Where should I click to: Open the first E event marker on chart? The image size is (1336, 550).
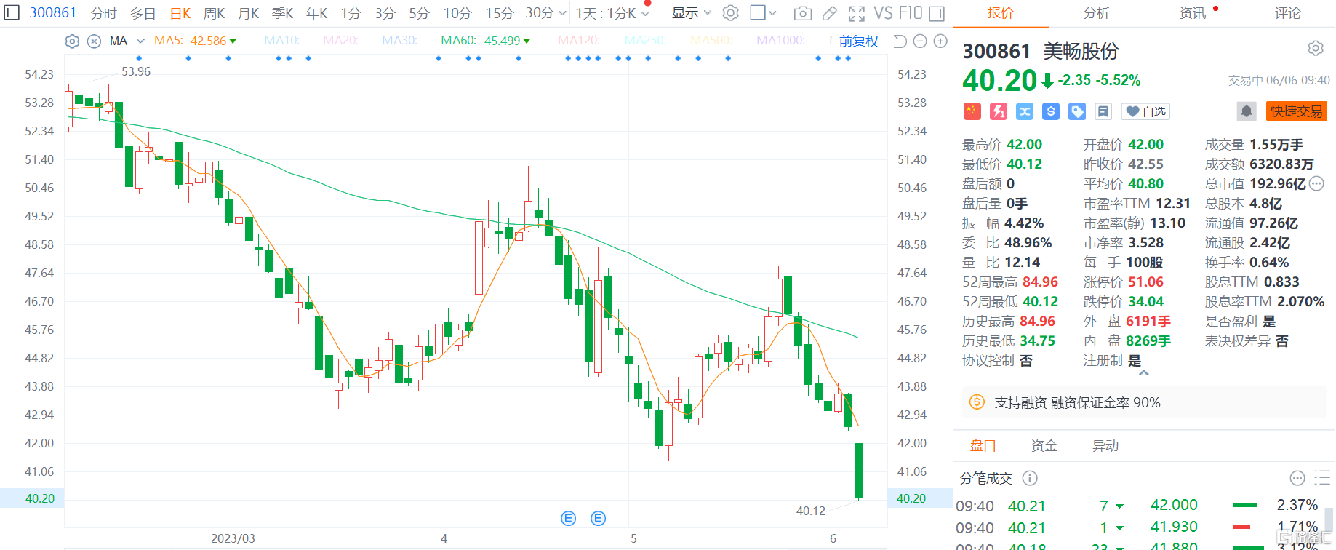569,518
